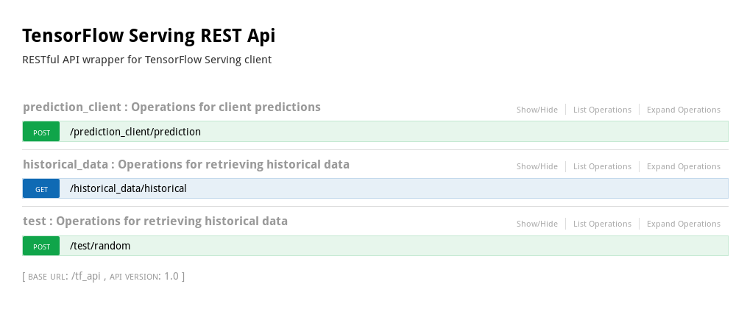Toggle Show/Hide for historical_data section

[x=537, y=166]
